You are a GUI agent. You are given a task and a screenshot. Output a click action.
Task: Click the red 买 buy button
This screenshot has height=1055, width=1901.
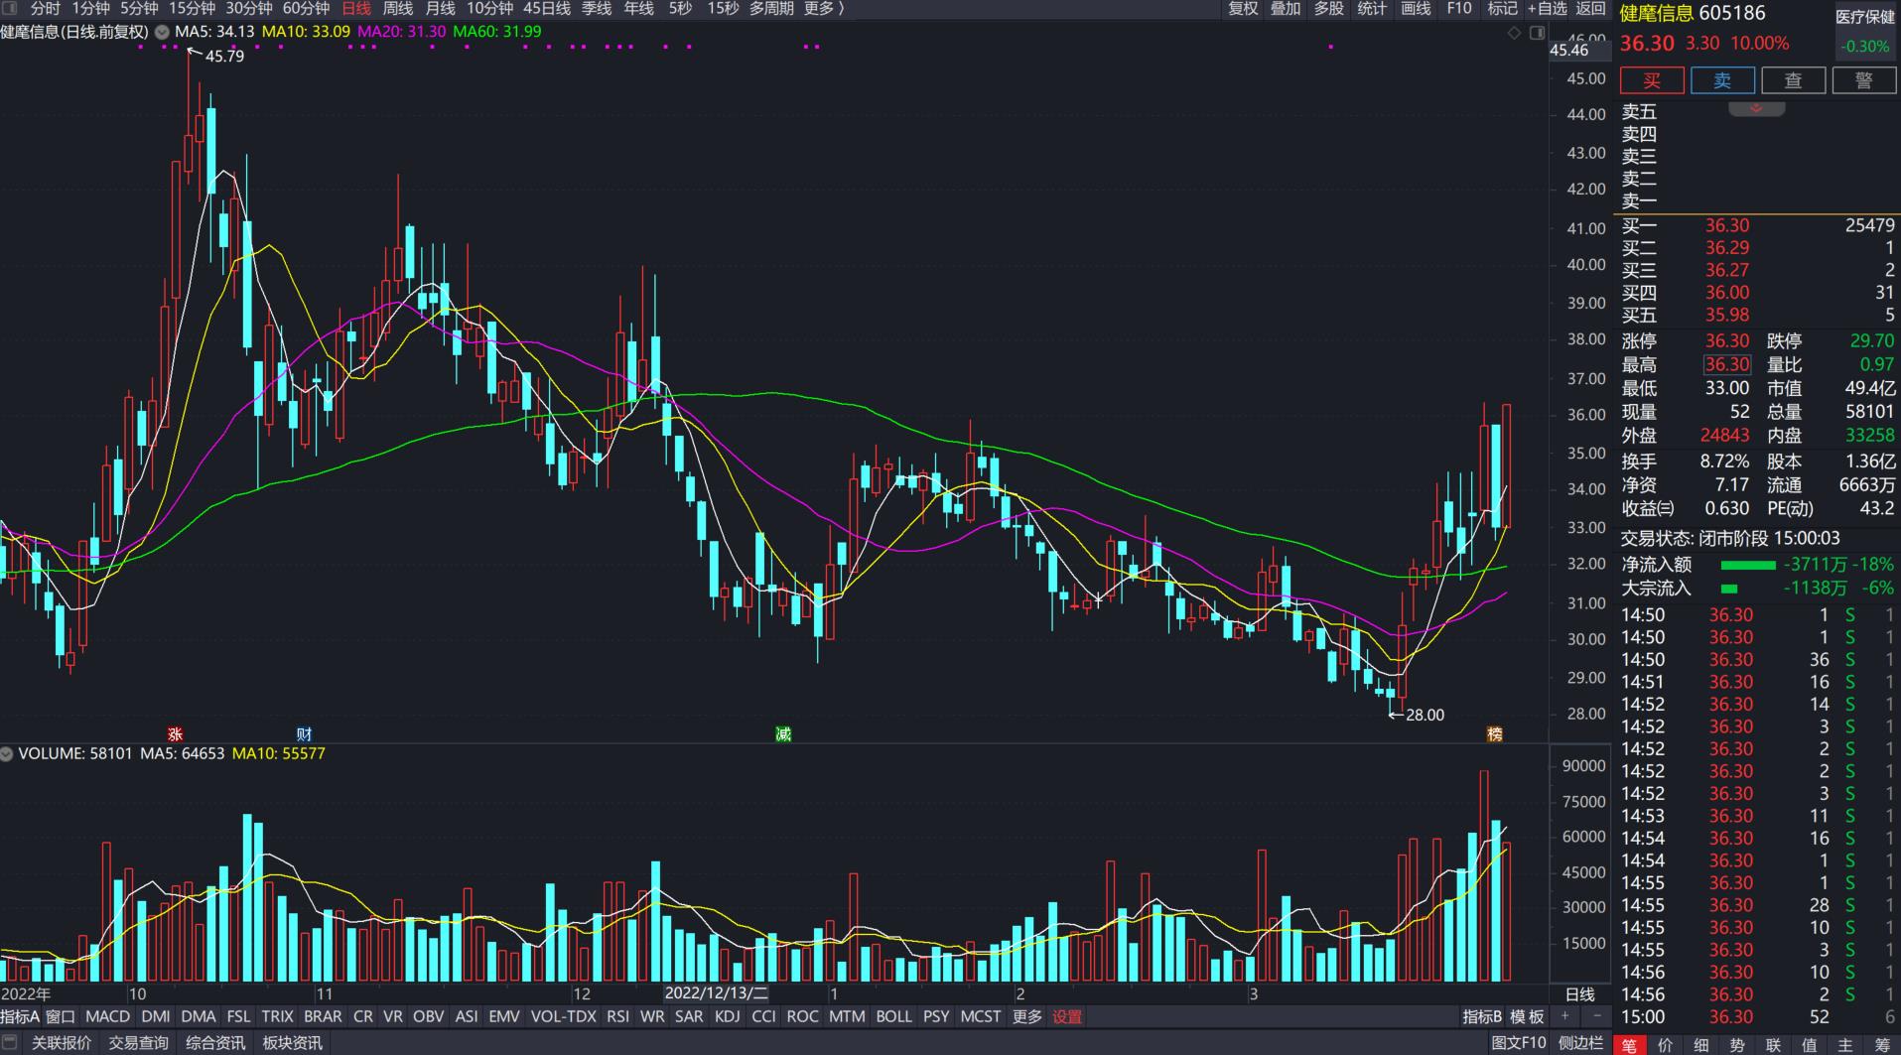(1652, 80)
